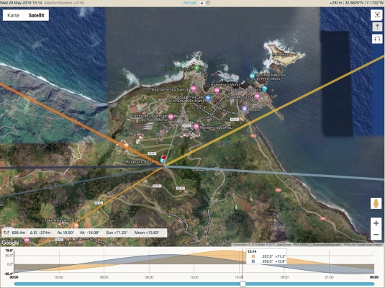The image size is (385, 288).
Task: Click the 237.5° +71.2° sun values in tooltip
Action: pos(273,256)
